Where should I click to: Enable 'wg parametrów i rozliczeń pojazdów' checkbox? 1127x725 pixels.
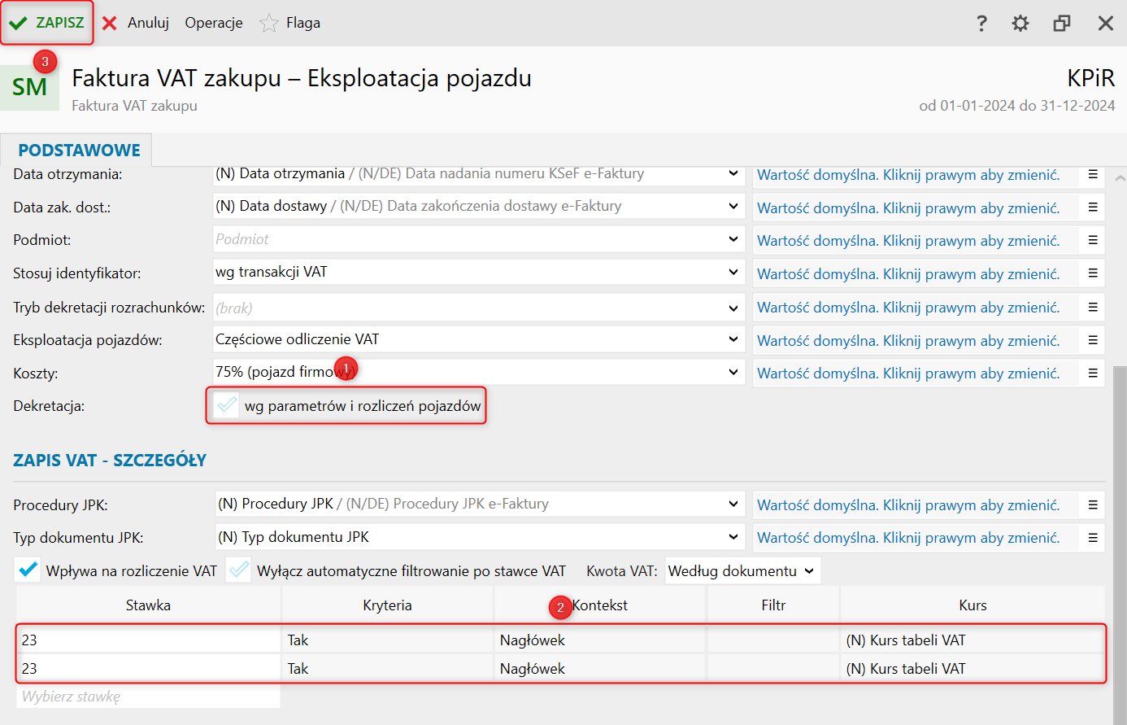pos(227,405)
